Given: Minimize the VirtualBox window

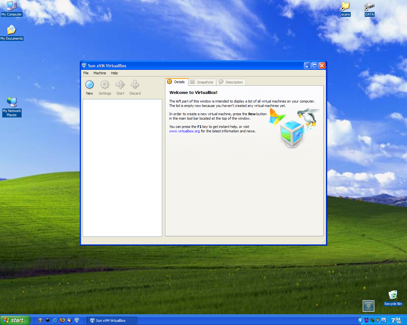Looking at the screenshot, I should click(307, 65).
